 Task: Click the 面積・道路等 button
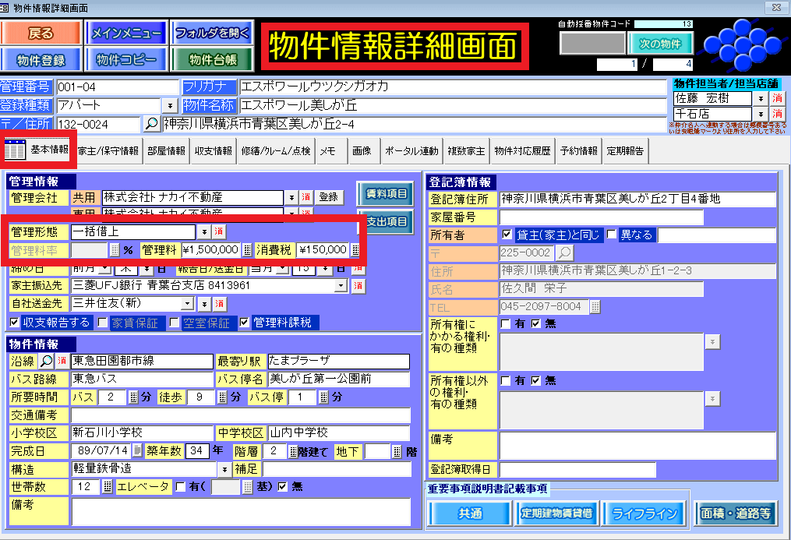coord(736,514)
